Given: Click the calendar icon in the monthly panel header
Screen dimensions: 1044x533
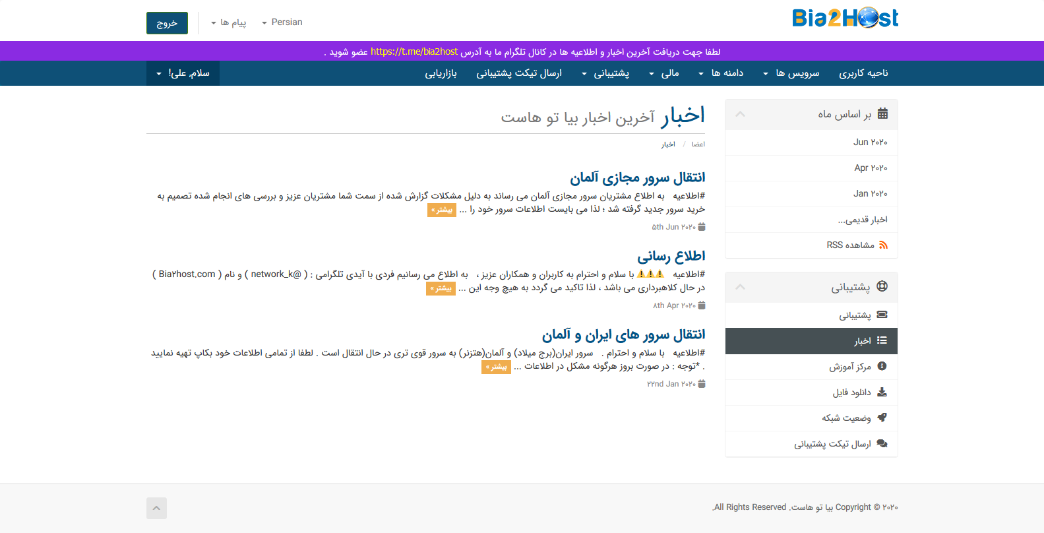Looking at the screenshot, I should click(x=882, y=113).
